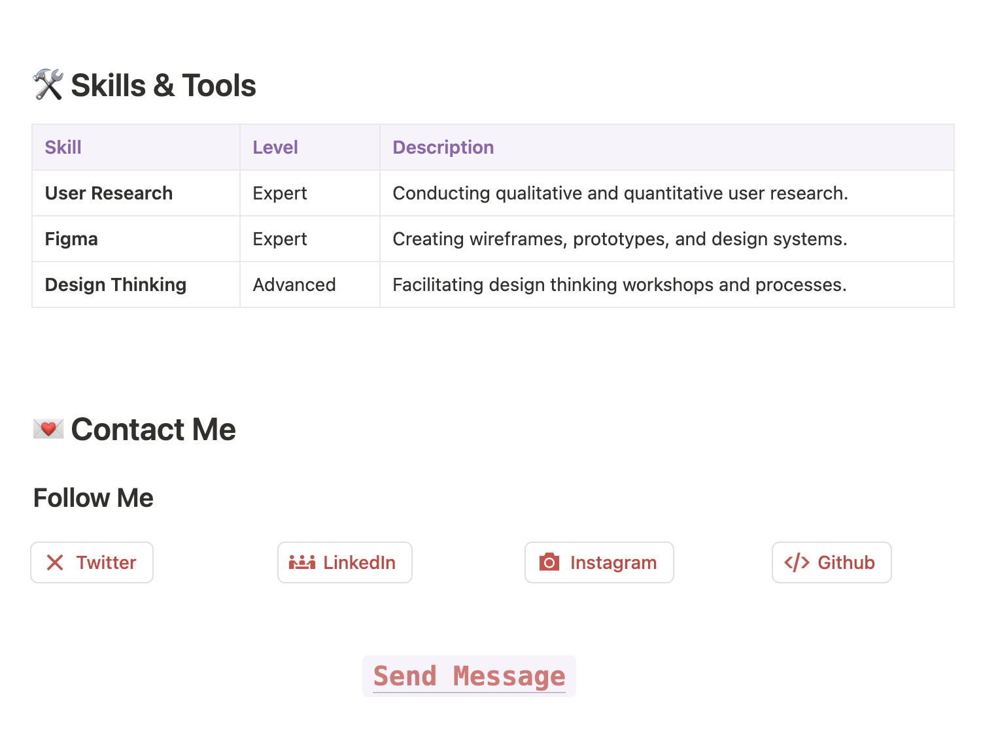Viewport: 981px width, 756px height.
Task: Click the Design Thinking skill cell
Action: point(136,284)
